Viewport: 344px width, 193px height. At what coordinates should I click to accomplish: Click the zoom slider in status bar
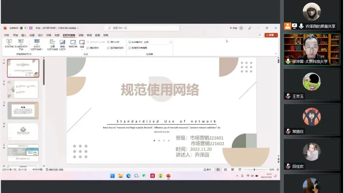[x=254, y=170]
